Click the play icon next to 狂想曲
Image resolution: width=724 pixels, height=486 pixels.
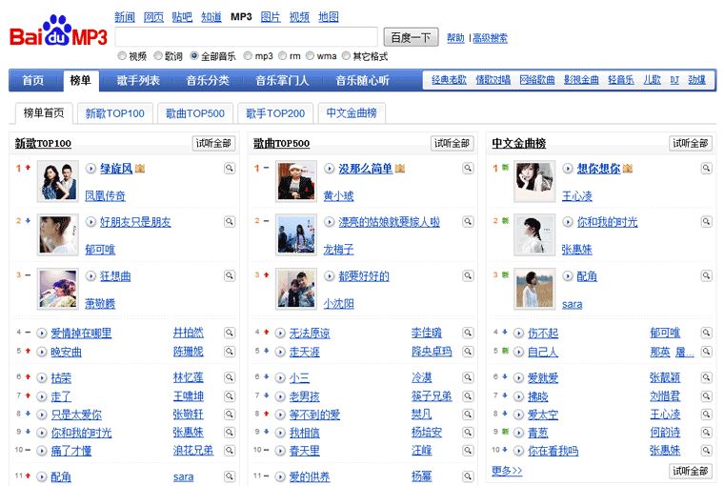point(90,276)
